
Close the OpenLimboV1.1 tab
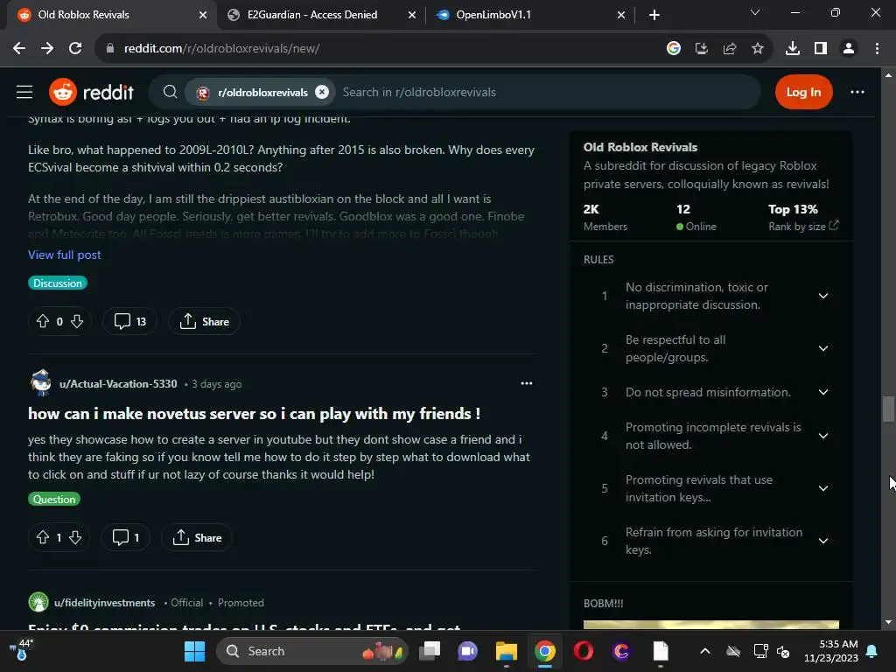pos(621,15)
